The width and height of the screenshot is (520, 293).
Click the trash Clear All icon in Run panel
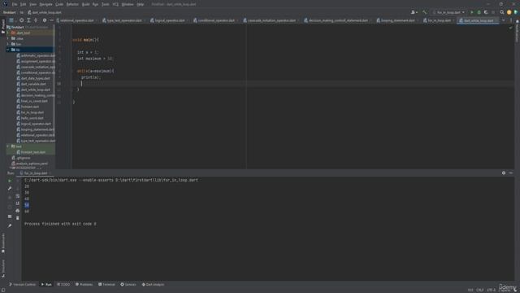point(18,218)
